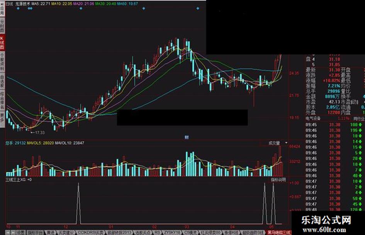
Task: Click the MA20 moving average label
Action: (83, 4)
